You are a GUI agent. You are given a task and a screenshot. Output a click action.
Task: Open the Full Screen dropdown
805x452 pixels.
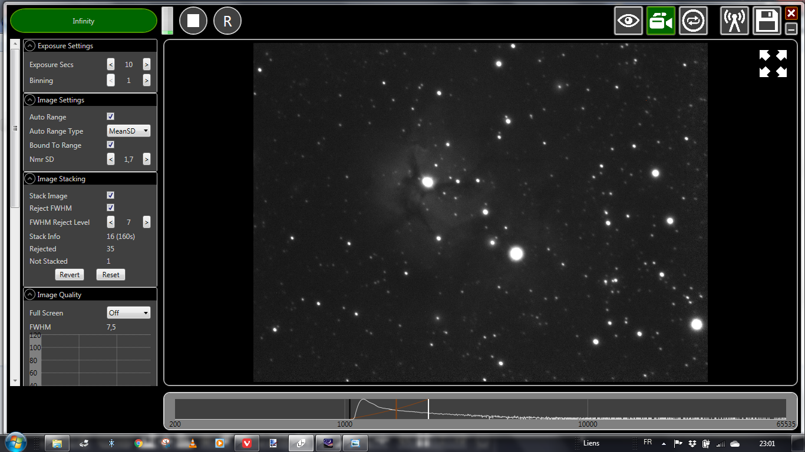click(x=128, y=313)
